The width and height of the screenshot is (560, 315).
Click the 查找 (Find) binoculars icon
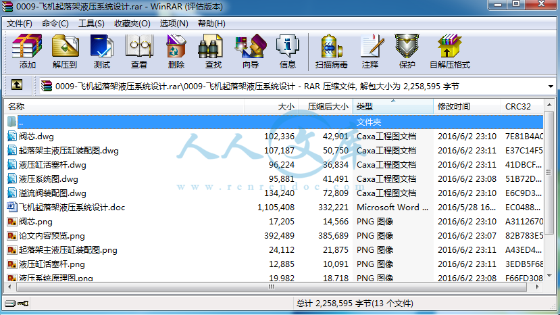210,46
